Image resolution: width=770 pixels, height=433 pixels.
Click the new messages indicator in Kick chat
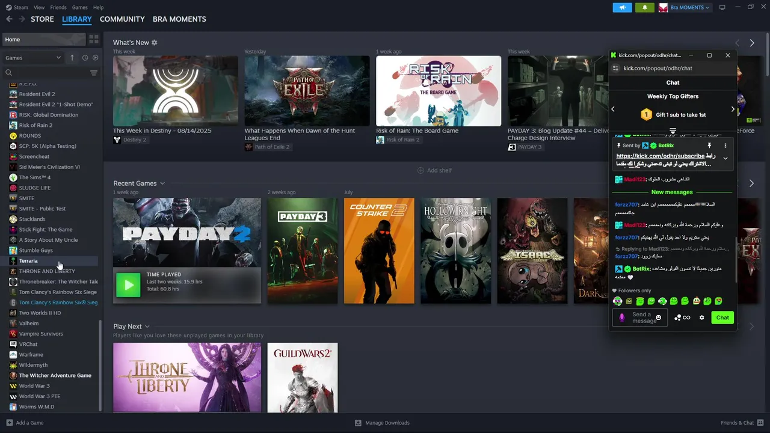(x=672, y=192)
